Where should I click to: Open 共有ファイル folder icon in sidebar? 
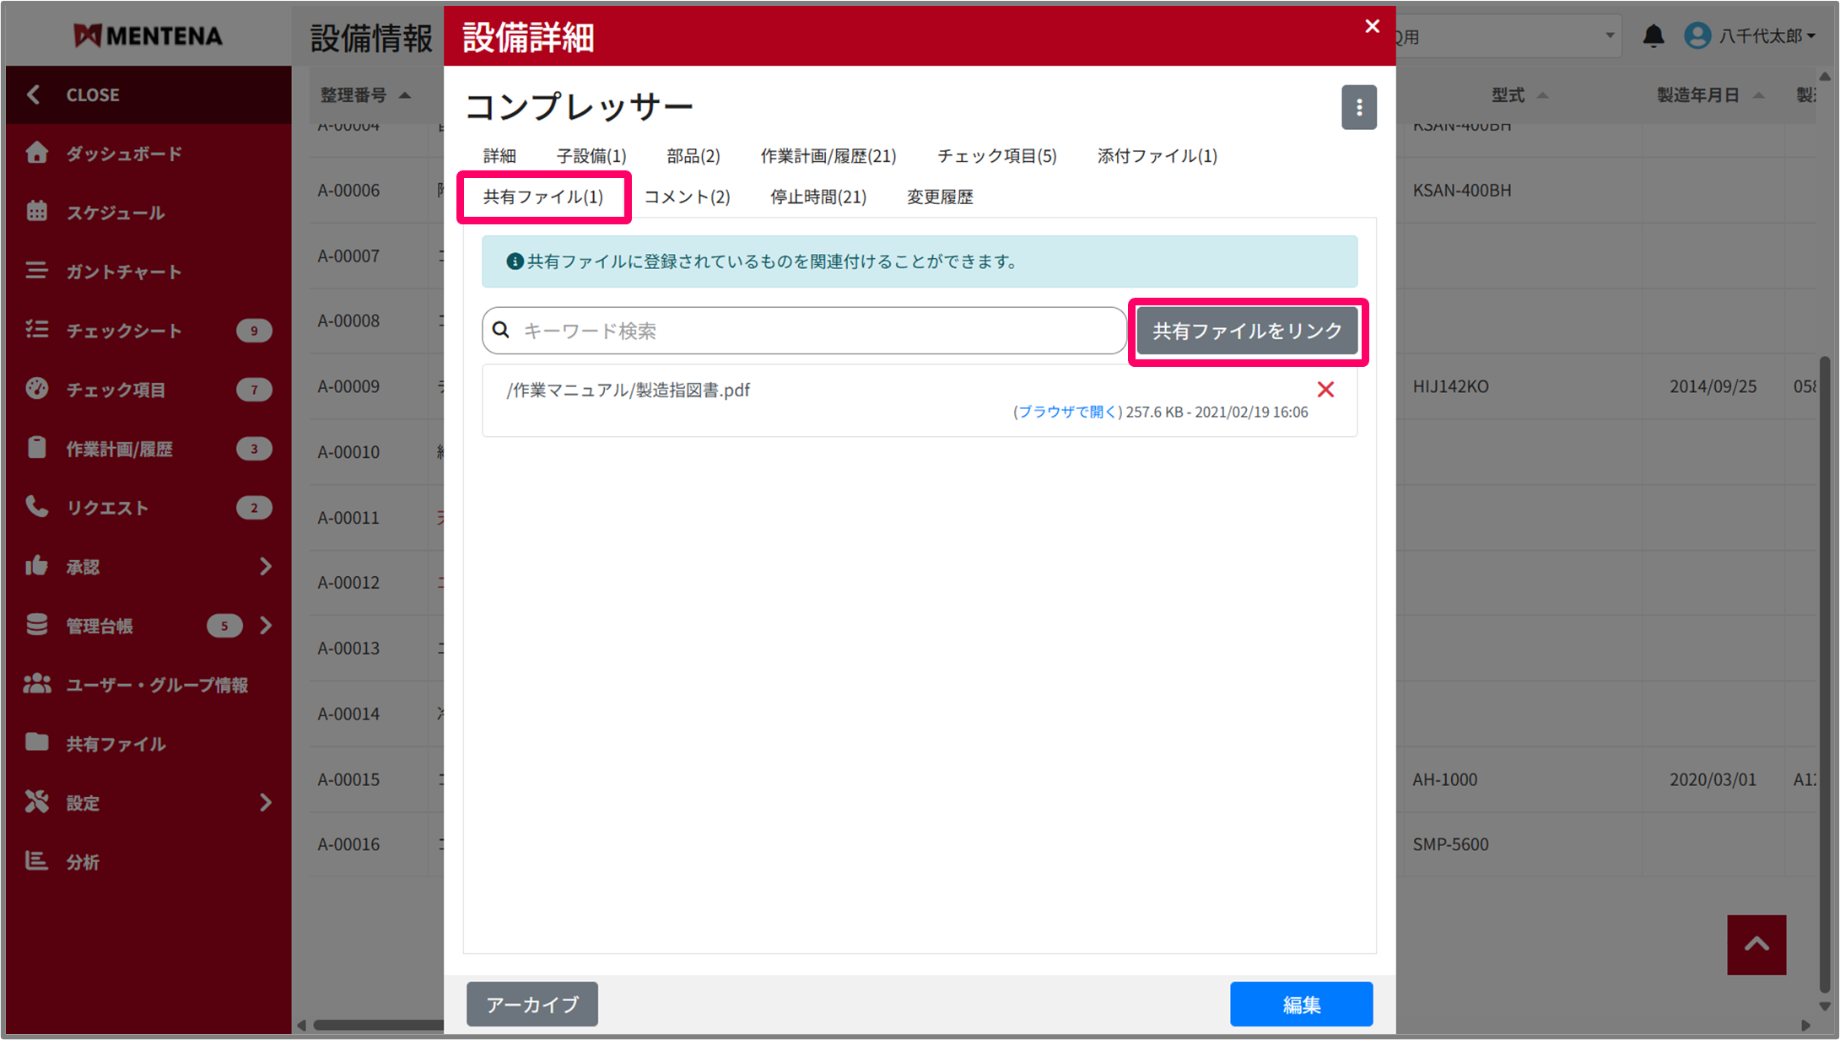coord(36,743)
